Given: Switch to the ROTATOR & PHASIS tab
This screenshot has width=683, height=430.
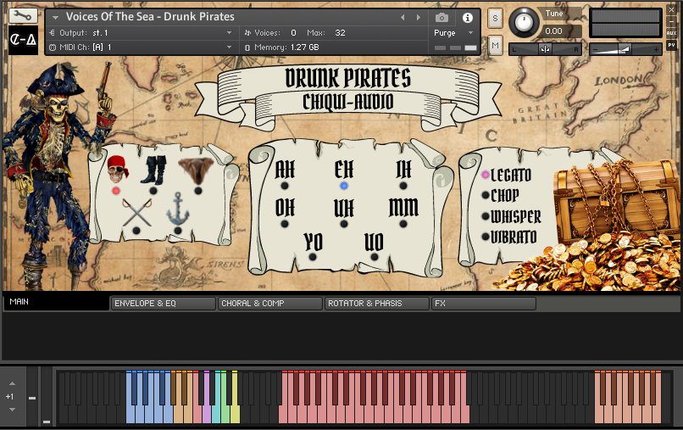Looking at the screenshot, I should click(x=376, y=304).
